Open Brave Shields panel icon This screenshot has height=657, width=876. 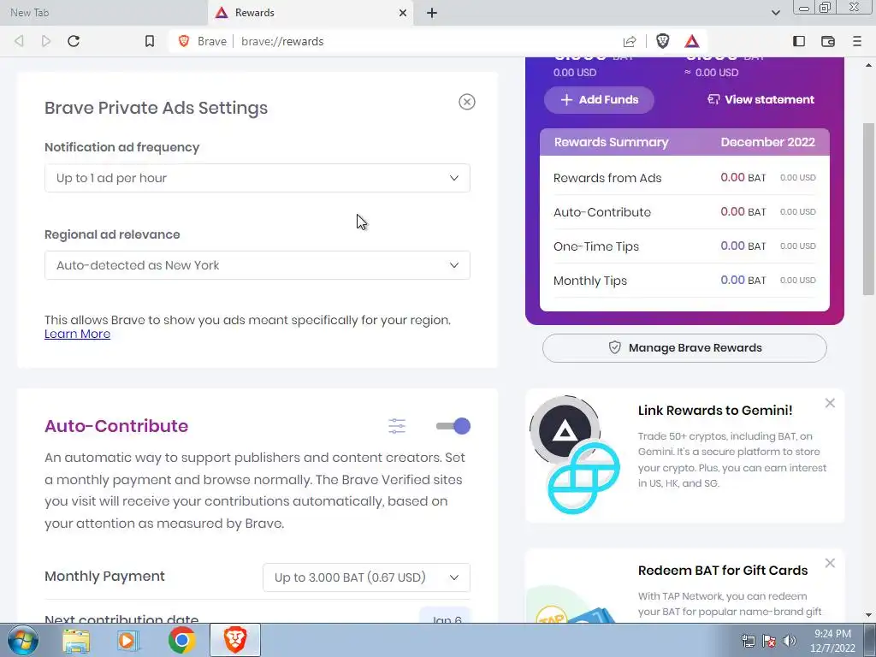663,41
